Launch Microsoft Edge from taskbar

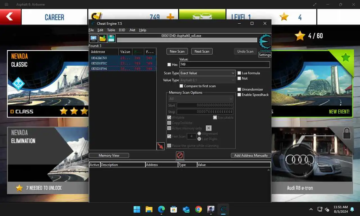pos(161,209)
